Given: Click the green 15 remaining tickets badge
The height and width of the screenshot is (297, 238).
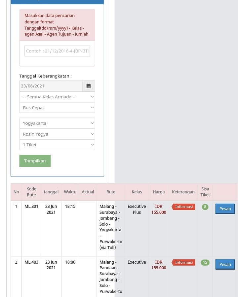Looking at the screenshot, I should (x=205, y=263).
